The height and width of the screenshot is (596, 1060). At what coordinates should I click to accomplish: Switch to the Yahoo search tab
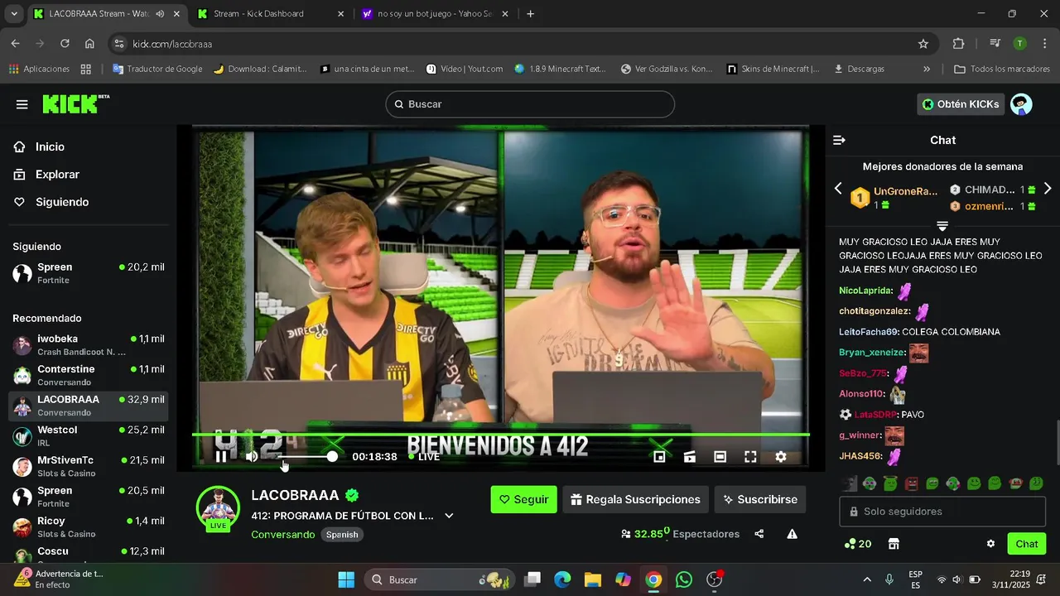[x=435, y=14]
